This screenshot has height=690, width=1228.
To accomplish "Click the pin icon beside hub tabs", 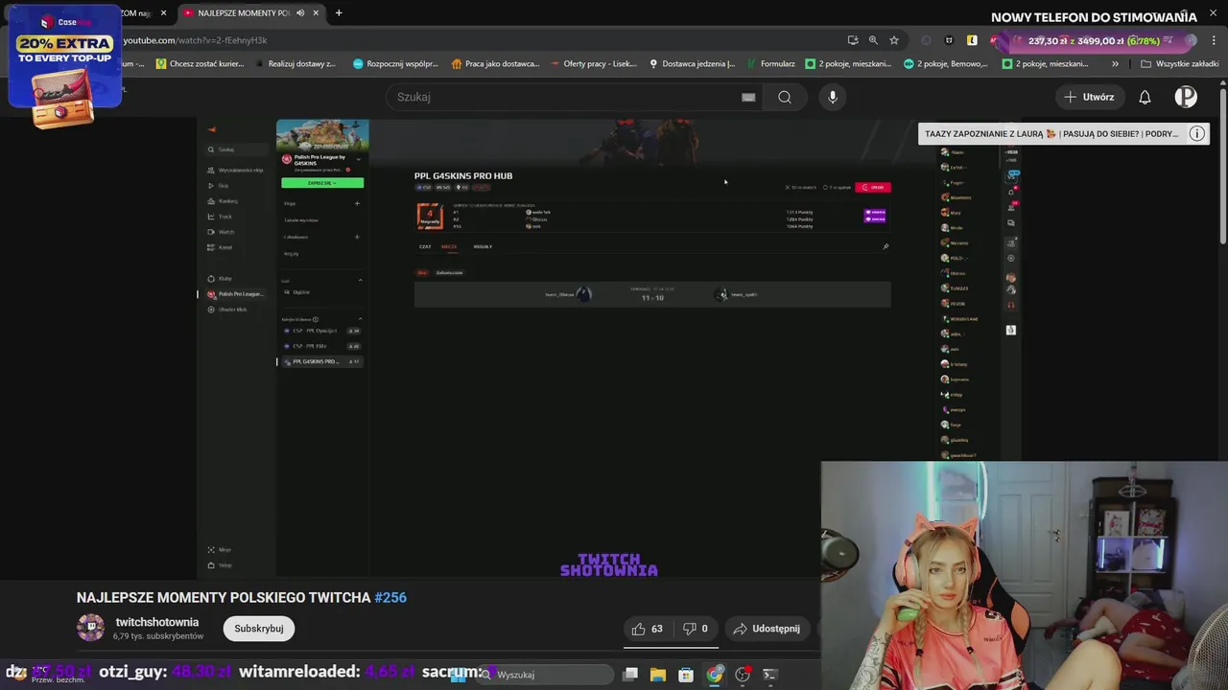I will pyautogui.click(x=886, y=246).
